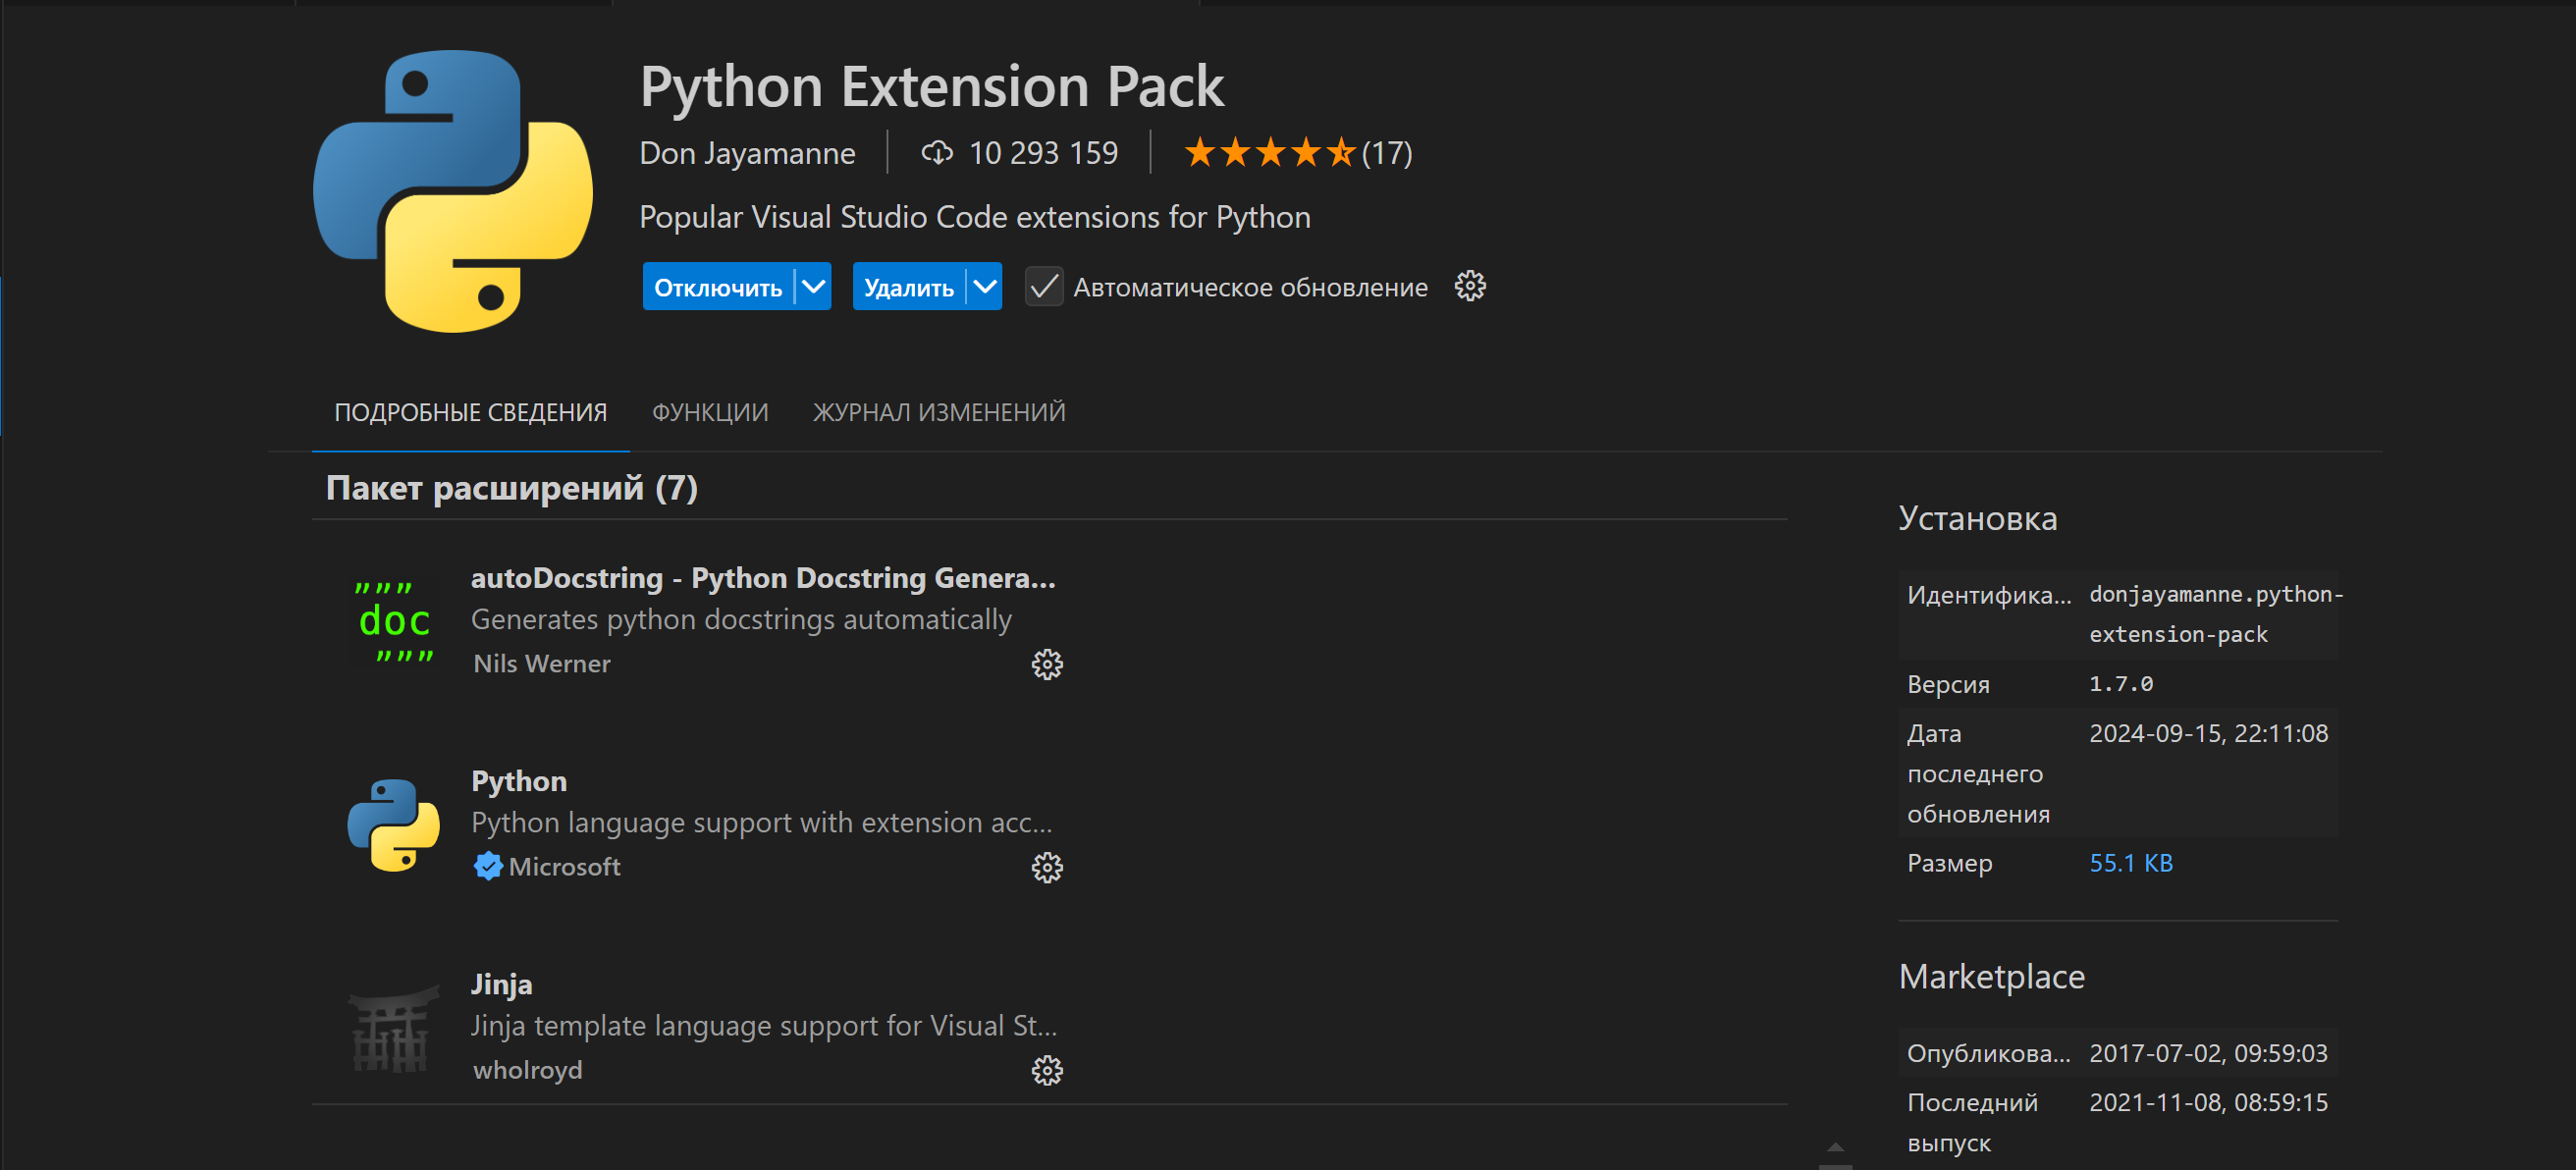Click the Удалить button
The width and height of the screenshot is (2576, 1170).
(909, 287)
